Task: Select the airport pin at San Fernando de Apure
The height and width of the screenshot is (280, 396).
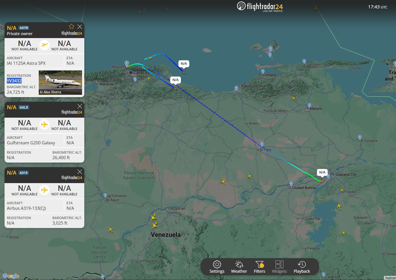Action: [105, 195]
